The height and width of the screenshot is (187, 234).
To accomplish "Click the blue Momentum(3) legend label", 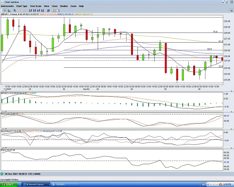I will (52, 131).
